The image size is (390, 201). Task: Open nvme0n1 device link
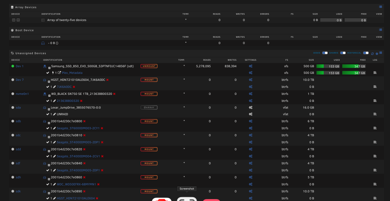point(22,94)
